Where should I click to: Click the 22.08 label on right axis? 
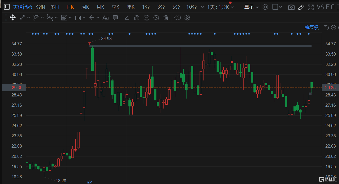coord(330,146)
